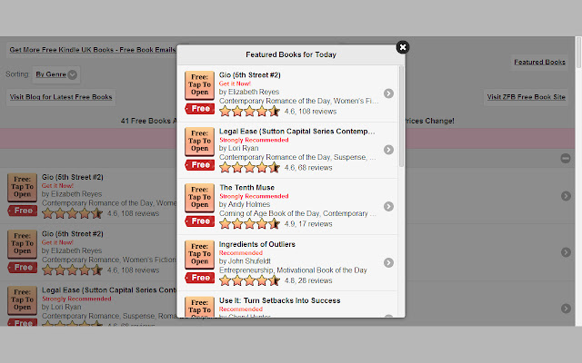The height and width of the screenshot is (363, 582).
Task: Open Free cover of Ingredients of Outliers
Action: coord(199,261)
